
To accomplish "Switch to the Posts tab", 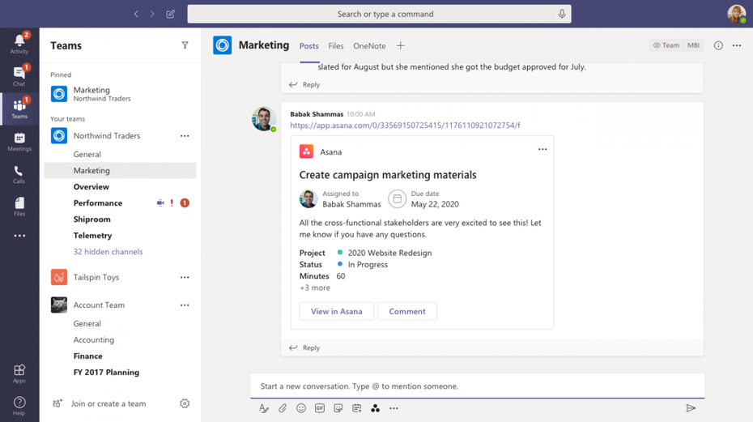I will click(308, 45).
